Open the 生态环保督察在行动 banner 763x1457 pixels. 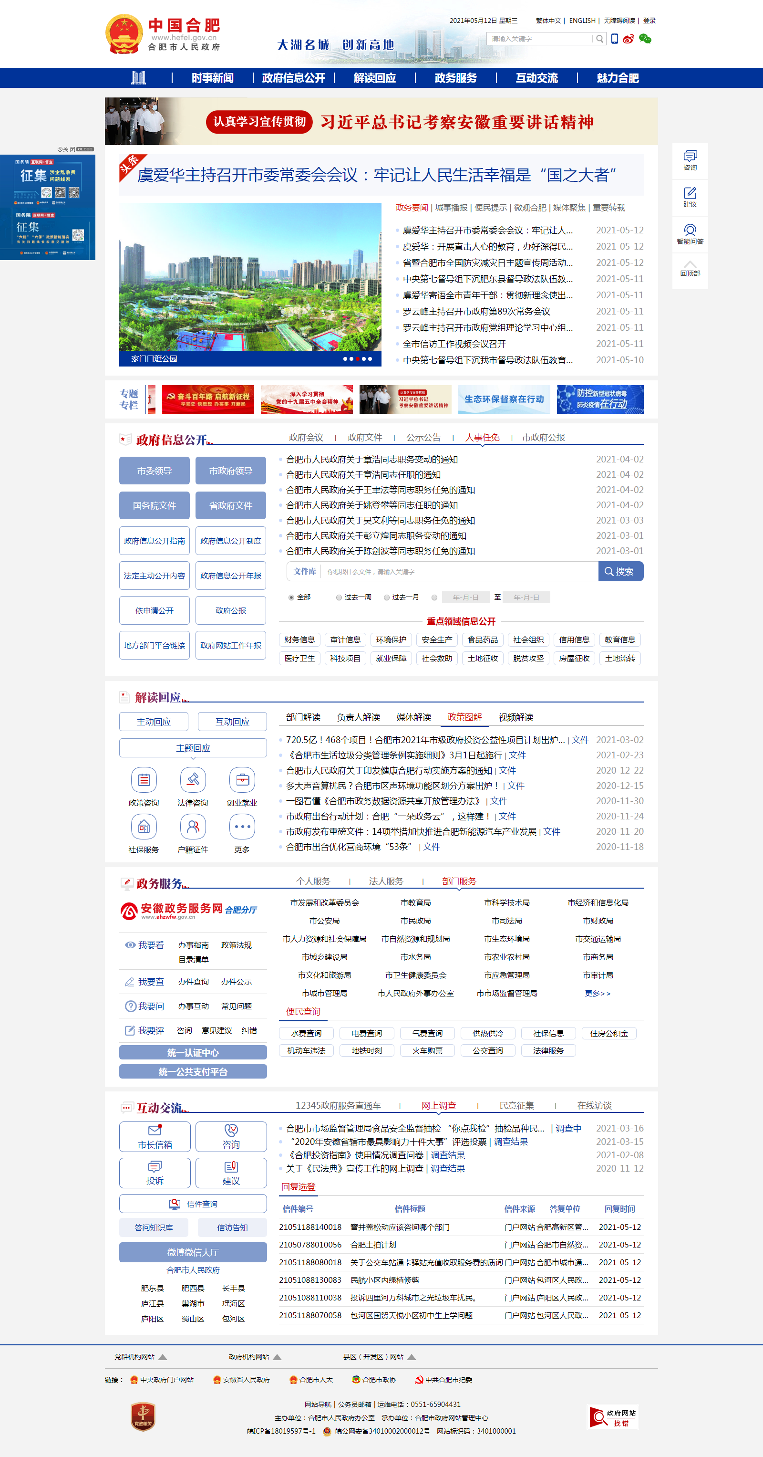tap(504, 399)
